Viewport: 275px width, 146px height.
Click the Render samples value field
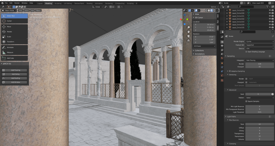(x=259, y=64)
